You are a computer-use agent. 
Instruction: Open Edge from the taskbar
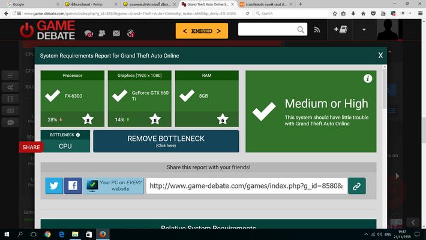click(61, 234)
